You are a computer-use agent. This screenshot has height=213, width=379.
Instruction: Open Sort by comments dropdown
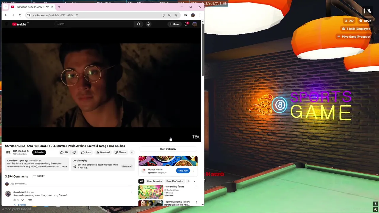pyautogui.click(x=39, y=176)
